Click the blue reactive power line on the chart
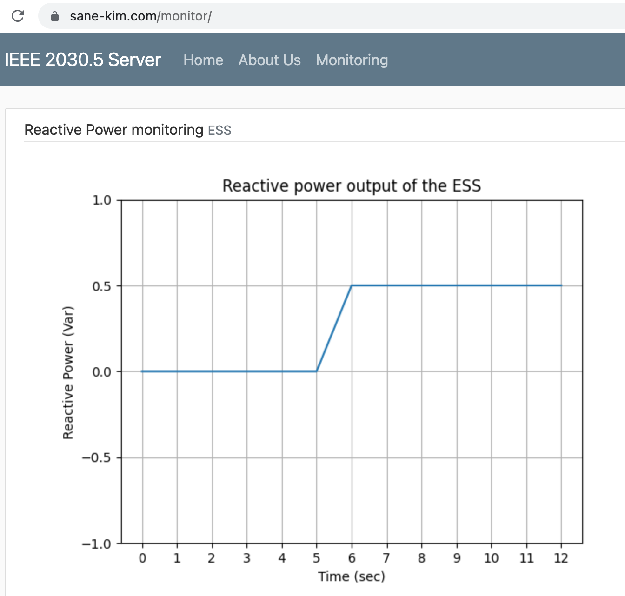The image size is (625, 596). (x=442, y=285)
